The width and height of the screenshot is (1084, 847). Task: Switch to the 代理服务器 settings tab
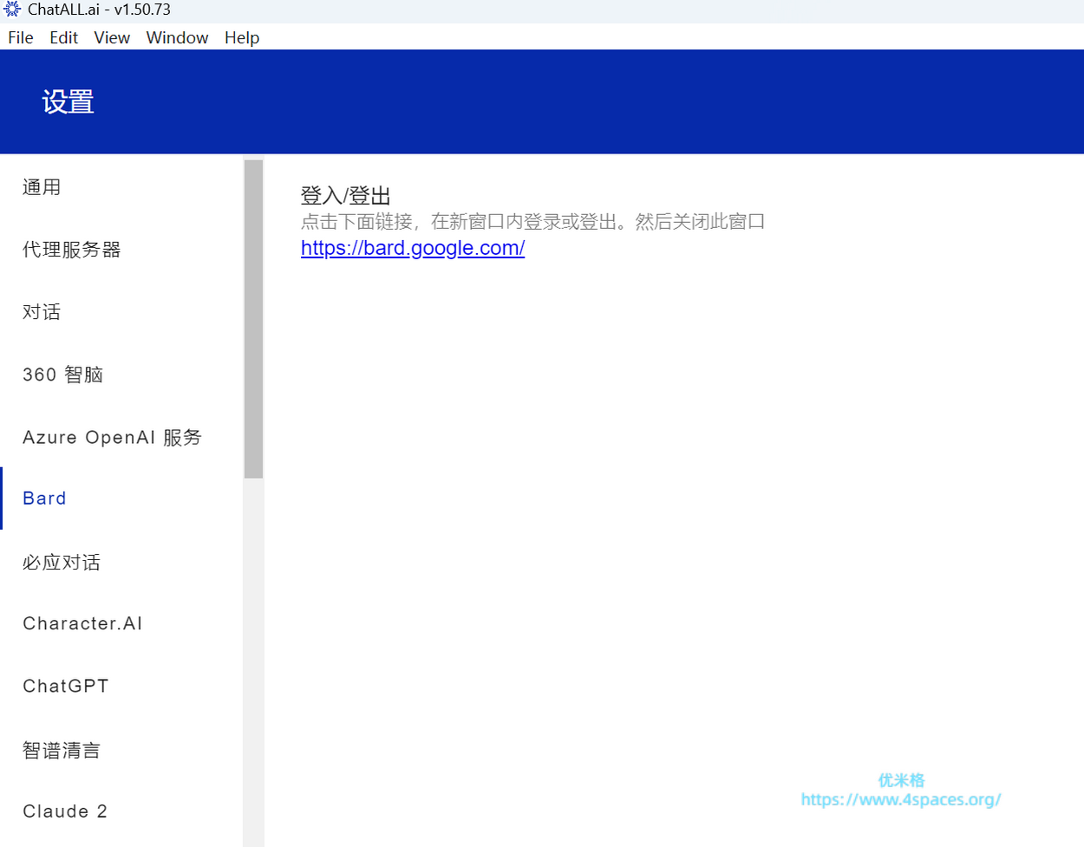point(72,250)
